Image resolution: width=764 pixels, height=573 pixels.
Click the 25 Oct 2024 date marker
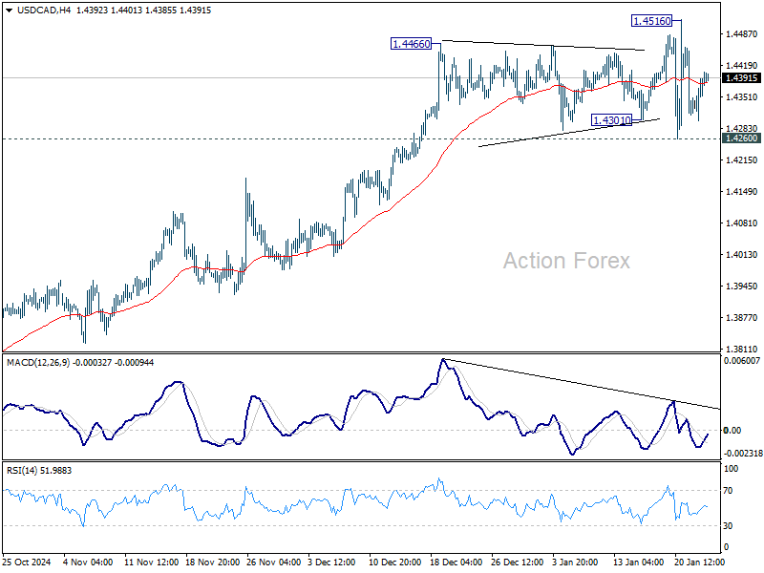tap(27, 562)
